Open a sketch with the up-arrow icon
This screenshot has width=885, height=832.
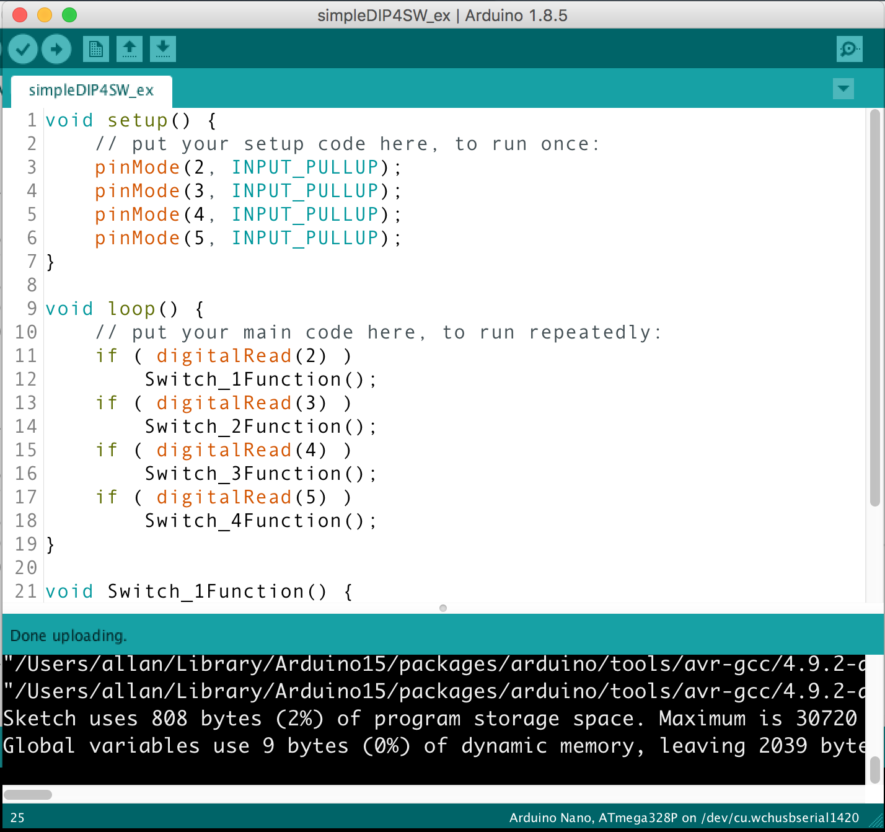(130, 49)
